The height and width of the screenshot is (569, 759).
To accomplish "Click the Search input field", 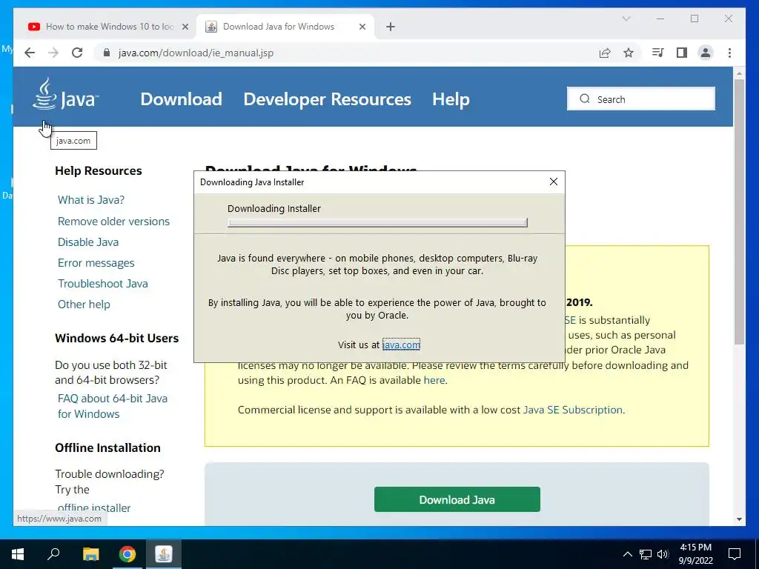I will click(x=641, y=99).
